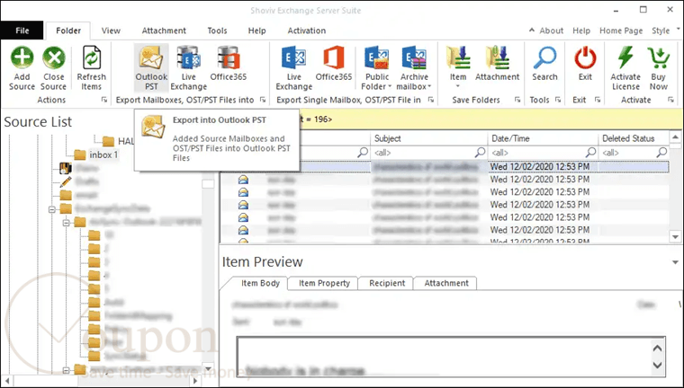Click the About link at top right
Screen dimensions: 684x388
click(x=551, y=31)
